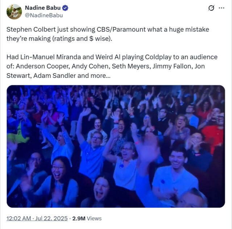Click the blue verified checkmark badge

pos(65,8)
